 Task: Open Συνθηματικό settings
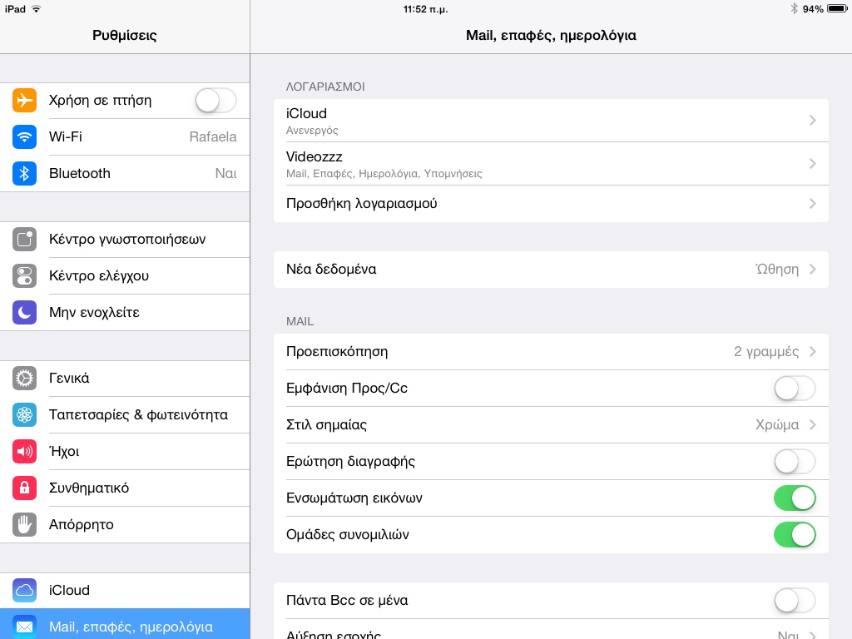125,488
